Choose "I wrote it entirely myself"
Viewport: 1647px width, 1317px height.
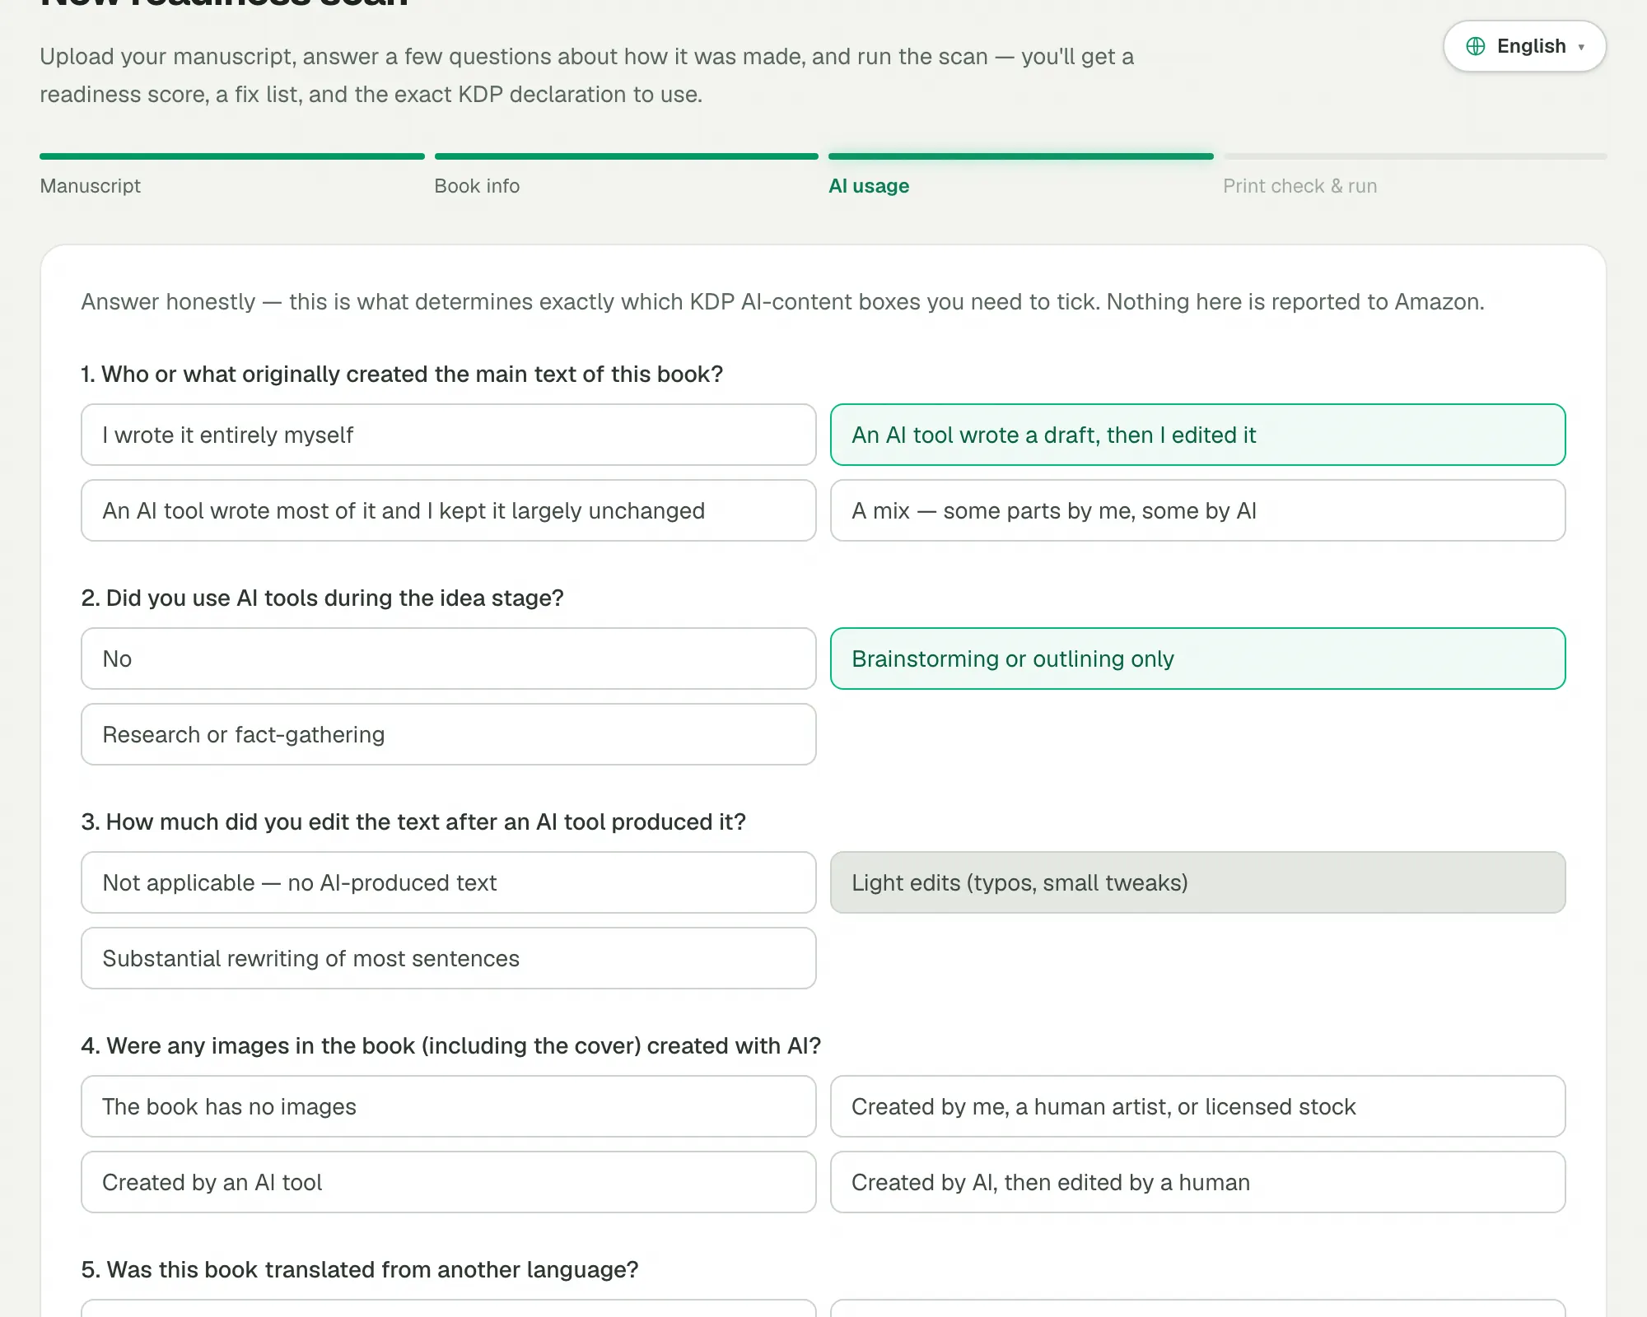pyautogui.click(x=449, y=435)
